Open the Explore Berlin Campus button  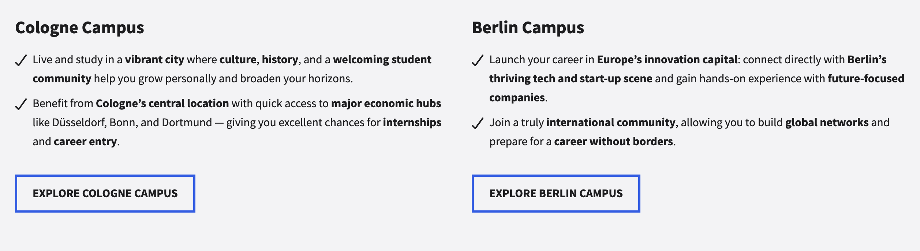point(556,194)
